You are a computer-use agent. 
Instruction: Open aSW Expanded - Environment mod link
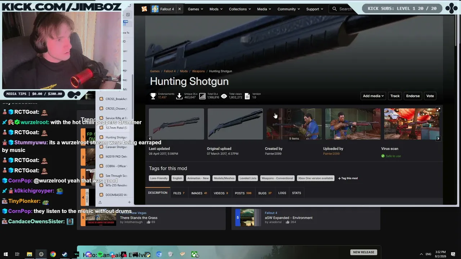[288, 218]
